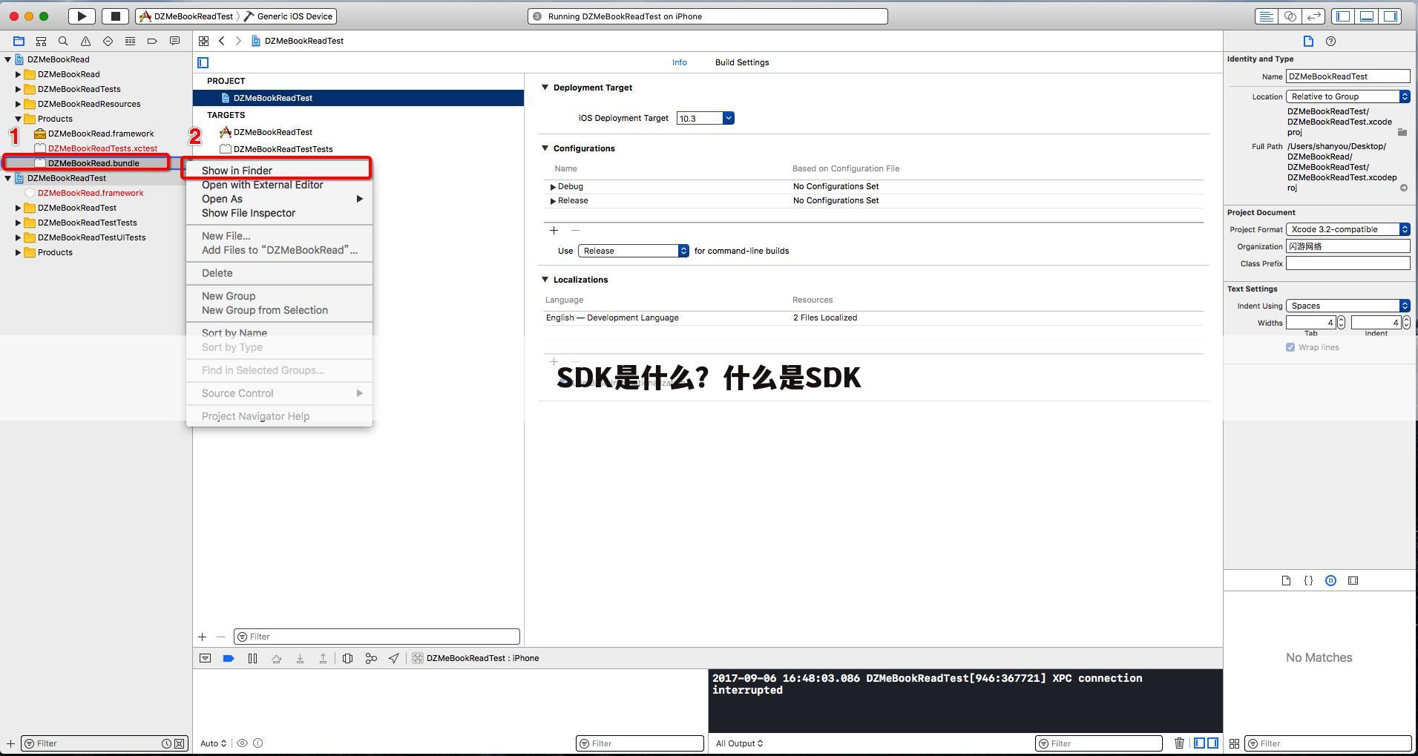Select the DZMeBookReadTest target
This screenshot has height=756, width=1418.
pyautogui.click(x=272, y=132)
